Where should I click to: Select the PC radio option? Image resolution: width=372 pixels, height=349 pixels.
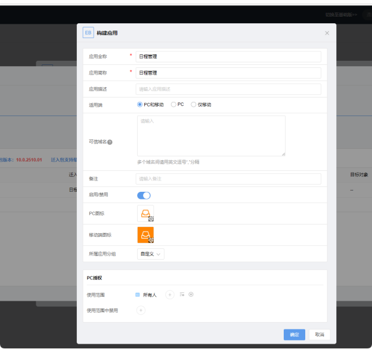(173, 104)
